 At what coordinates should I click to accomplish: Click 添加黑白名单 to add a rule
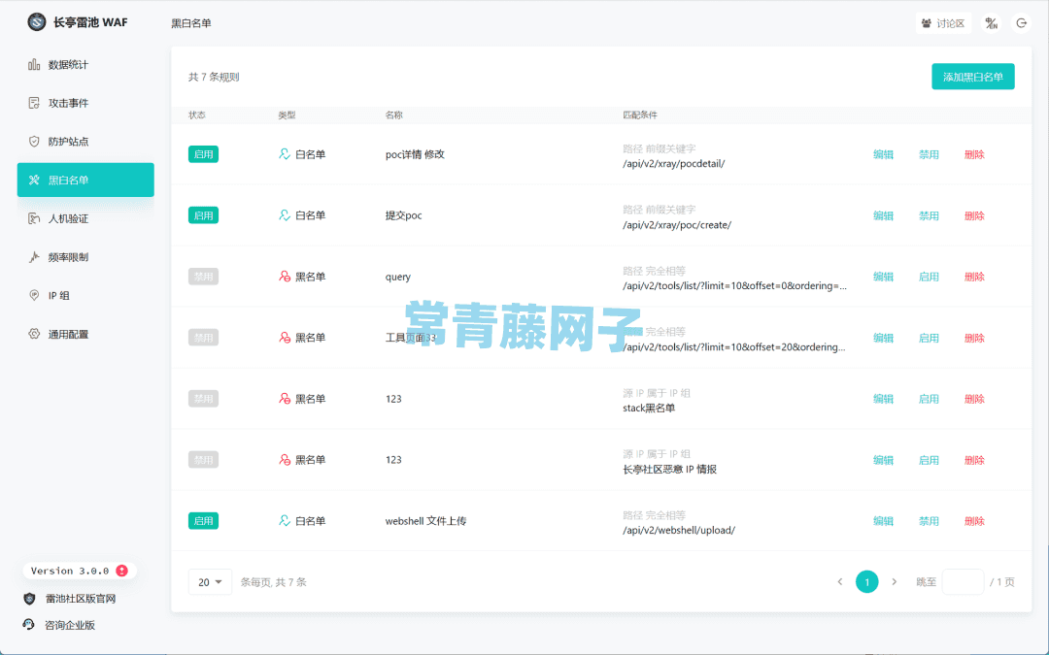pos(972,76)
